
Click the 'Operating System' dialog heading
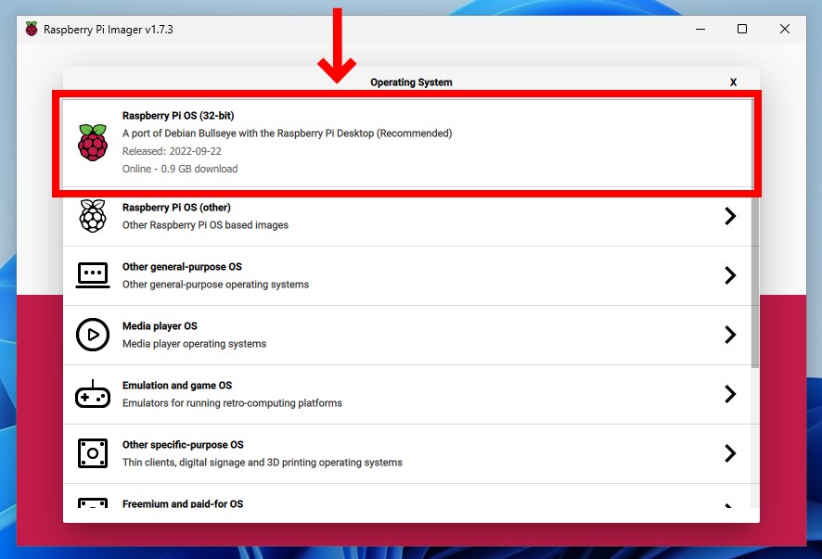[x=411, y=83]
